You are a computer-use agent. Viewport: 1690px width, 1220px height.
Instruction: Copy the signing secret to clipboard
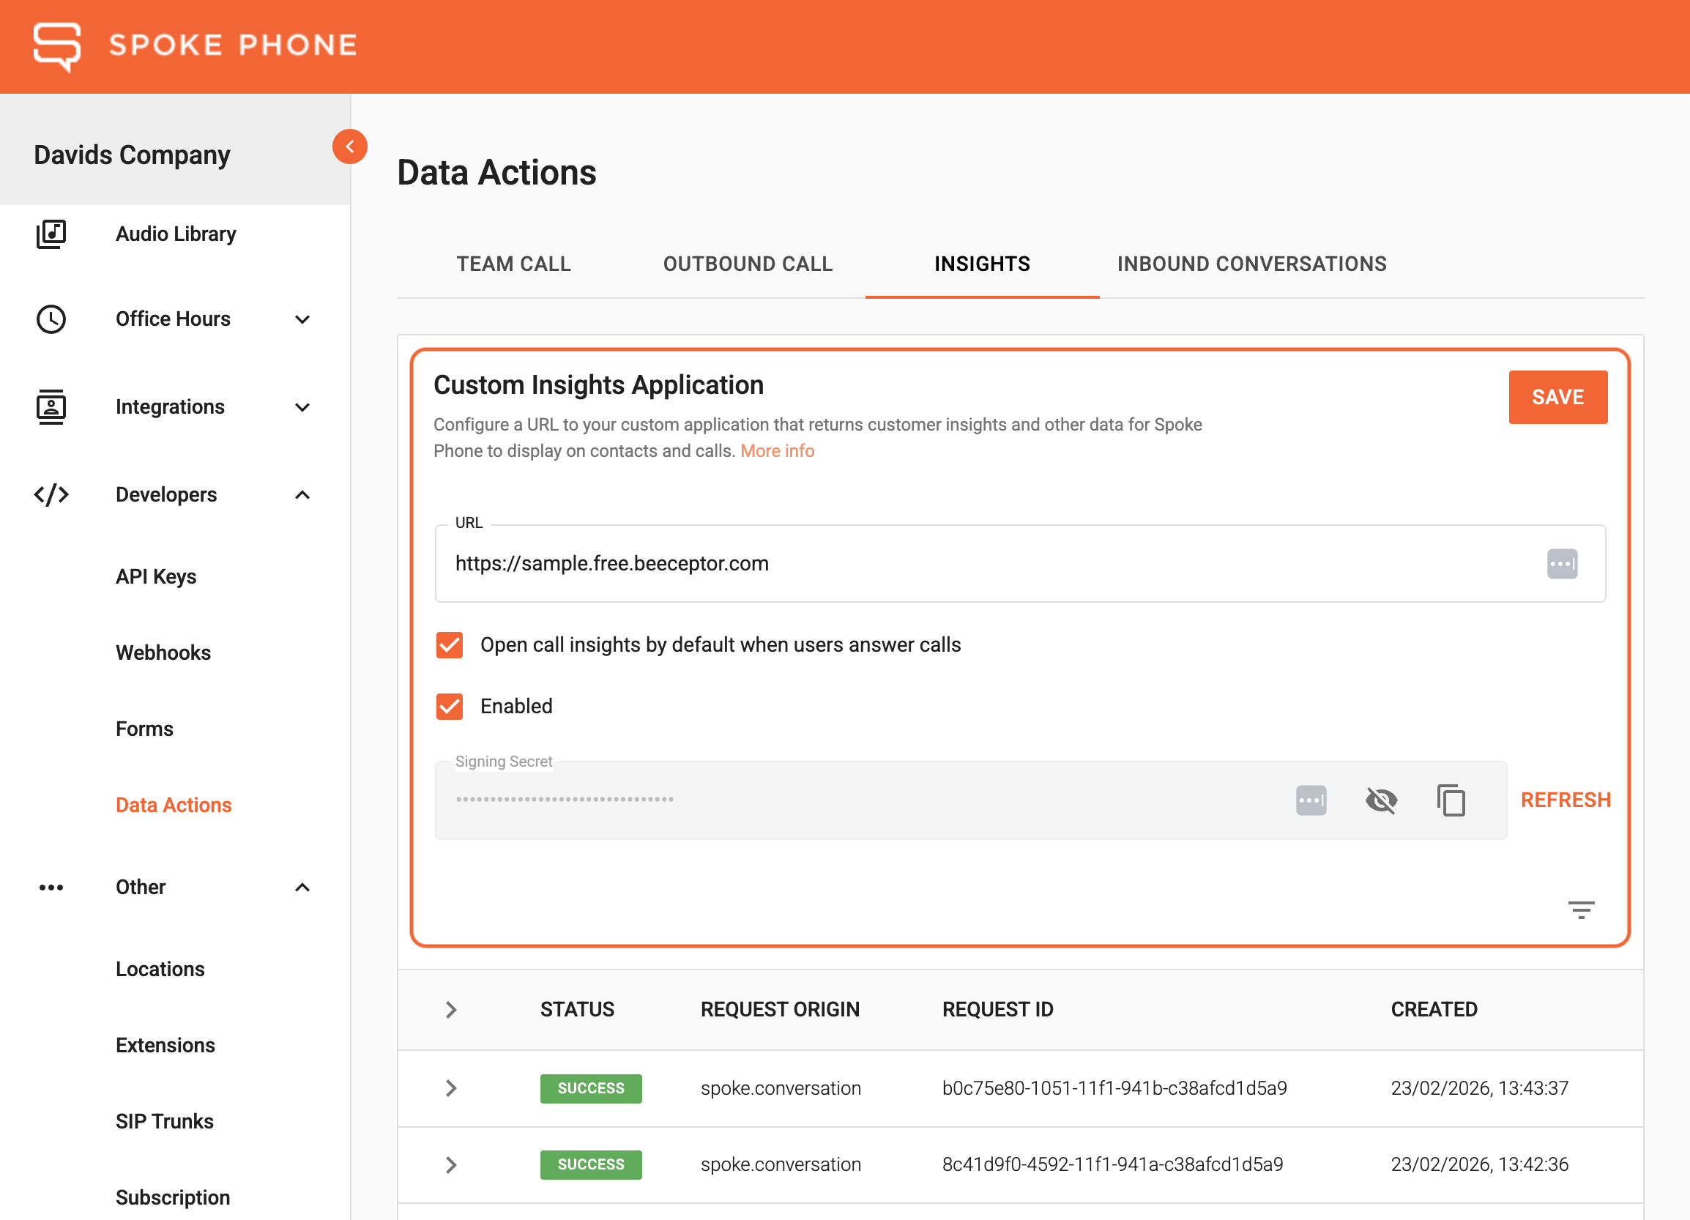1451,800
